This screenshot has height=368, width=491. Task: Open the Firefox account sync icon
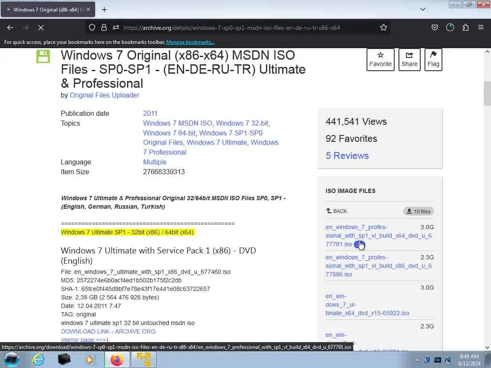[x=450, y=28]
